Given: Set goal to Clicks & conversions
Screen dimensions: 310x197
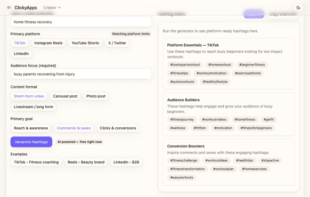Looking at the screenshot, I should 118,128.
